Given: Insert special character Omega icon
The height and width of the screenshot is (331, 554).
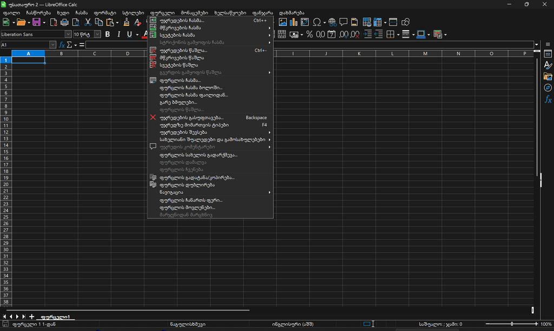Looking at the screenshot, I should [x=316, y=22].
